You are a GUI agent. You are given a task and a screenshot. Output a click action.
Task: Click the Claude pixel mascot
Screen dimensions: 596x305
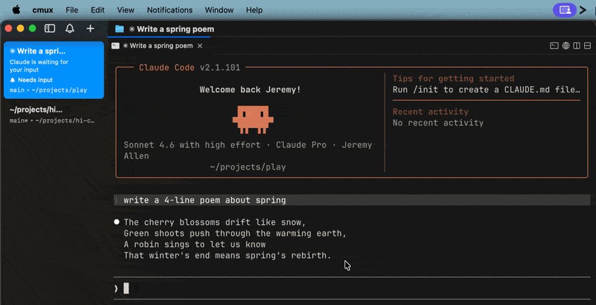pos(253,120)
